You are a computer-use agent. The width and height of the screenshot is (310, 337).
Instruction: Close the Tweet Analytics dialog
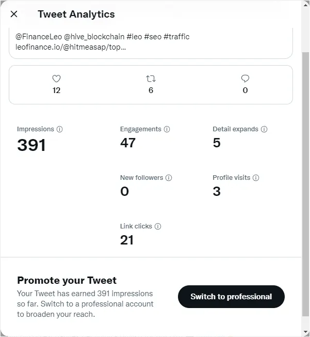[x=14, y=14]
